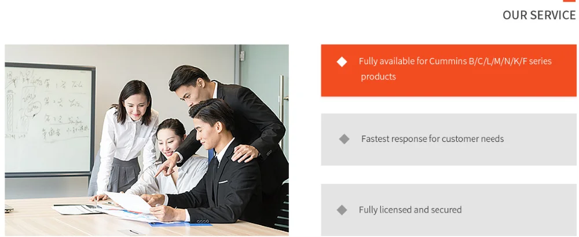Click the notebook lying on the table
Viewport: 579px width, 237px height.
point(77,209)
